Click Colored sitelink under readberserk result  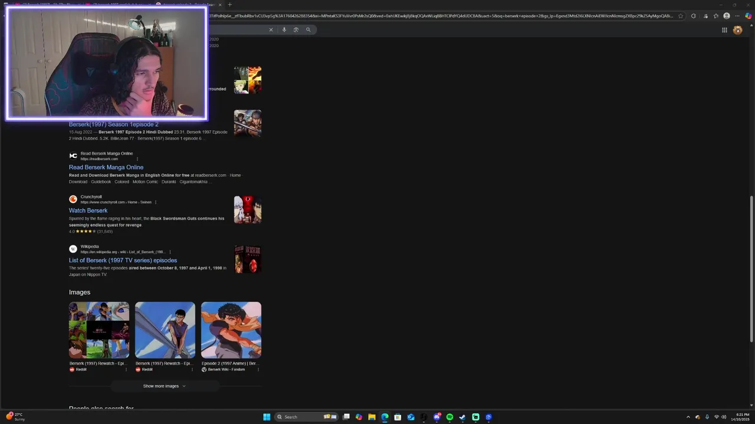(122, 182)
